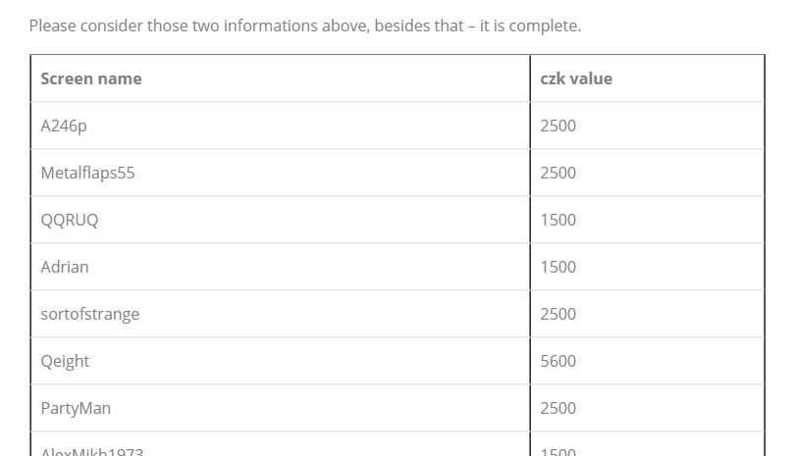Click the 'Screen name' column header
The height and width of the screenshot is (456, 794).
coord(91,78)
